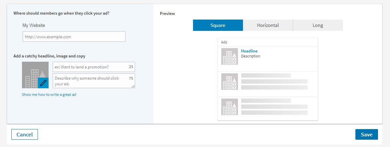Viewport: 390px width, 147px height.
Task: Click the Ads header label in the preview card
Action: [224, 42]
